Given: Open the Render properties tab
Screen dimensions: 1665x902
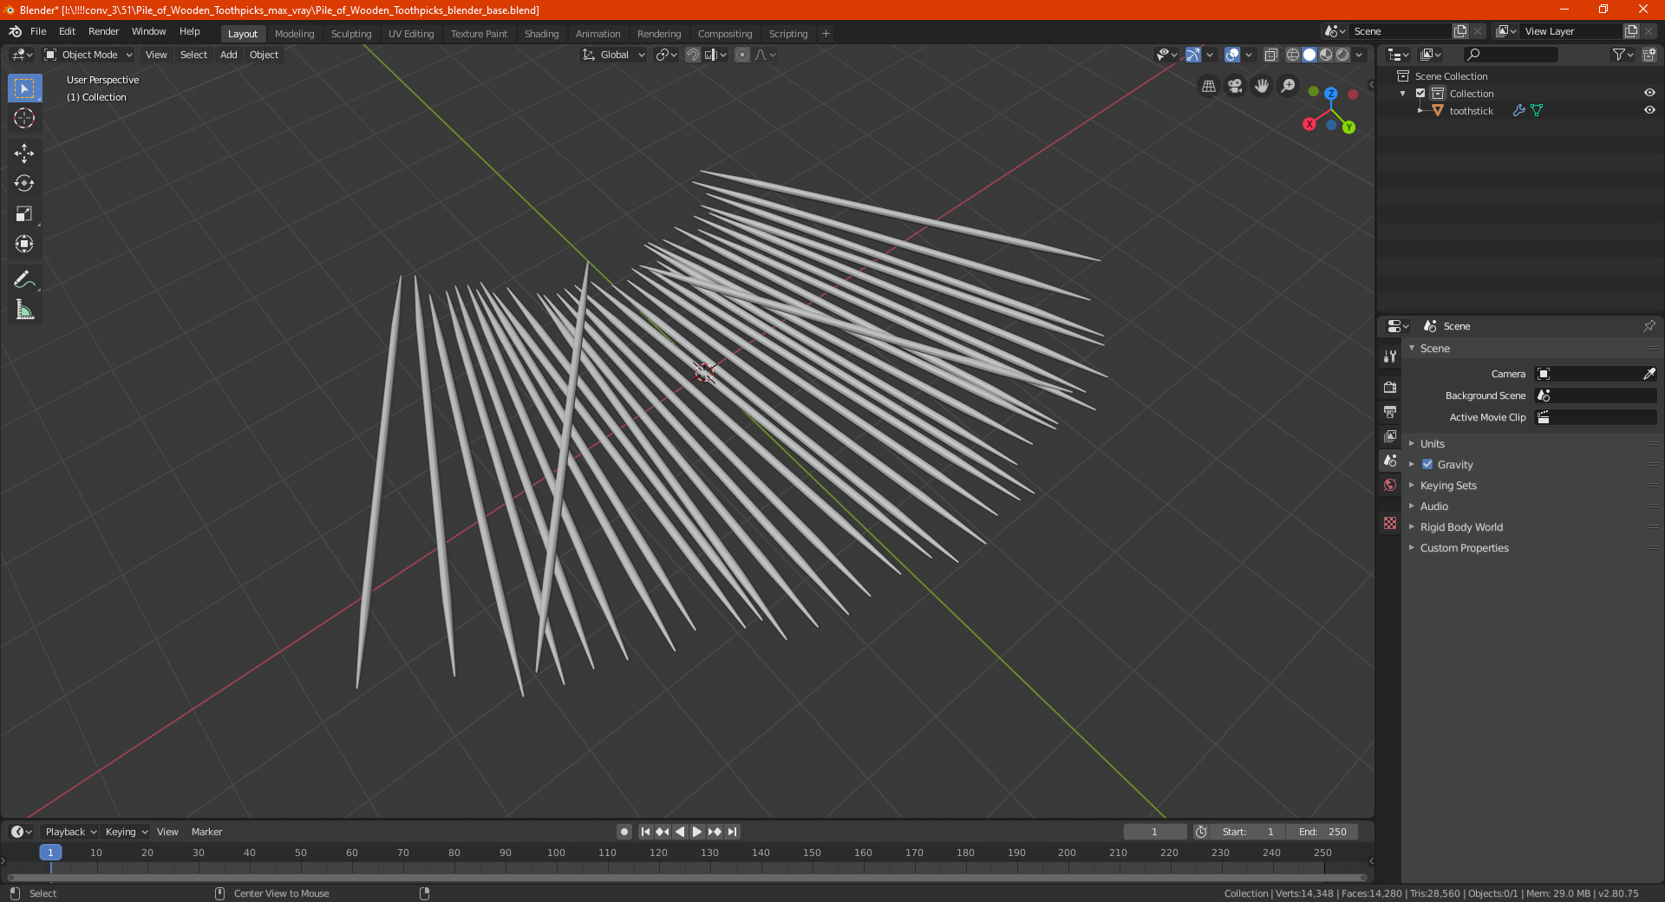Looking at the screenshot, I should pos(1390,387).
